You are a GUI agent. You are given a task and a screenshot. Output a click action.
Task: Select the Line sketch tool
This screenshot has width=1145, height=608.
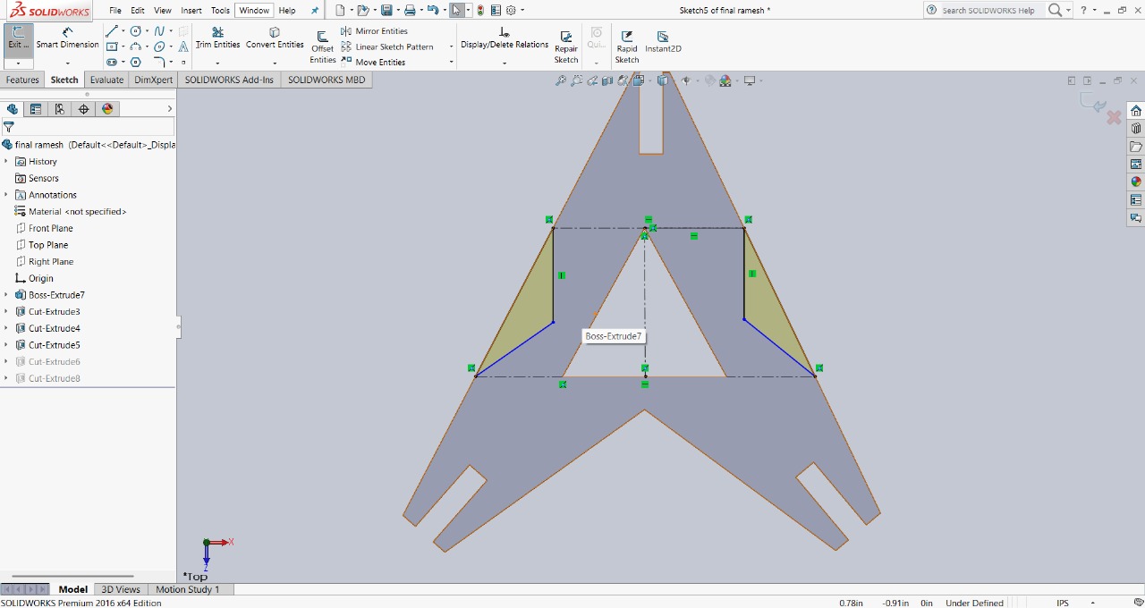[x=112, y=31]
